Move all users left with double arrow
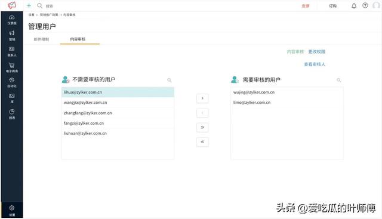Screen dimensions: 382x219 point(202,142)
